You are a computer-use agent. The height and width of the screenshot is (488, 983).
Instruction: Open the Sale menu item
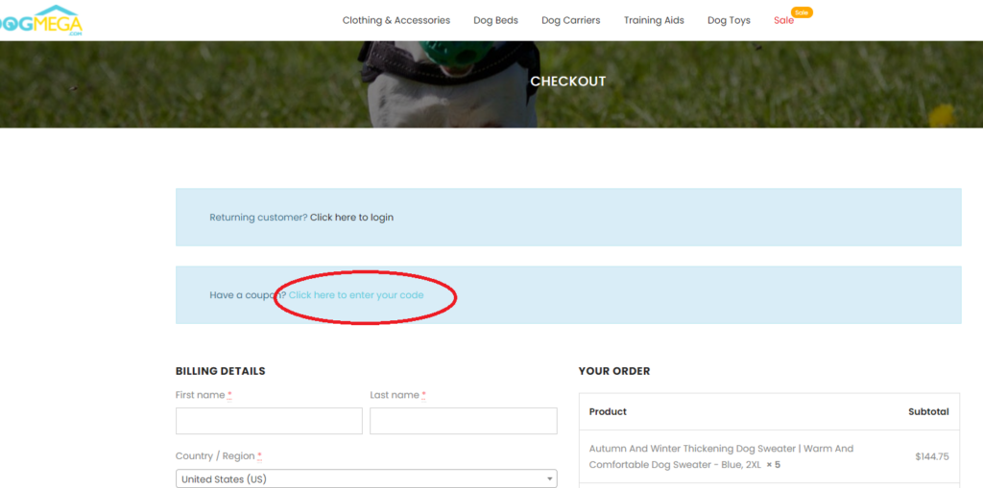tap(783, 21)
